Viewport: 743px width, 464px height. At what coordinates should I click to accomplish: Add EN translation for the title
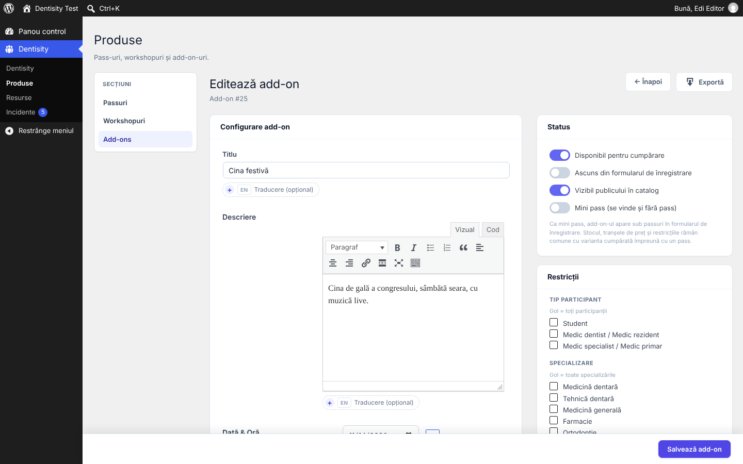tap(271, 190)
